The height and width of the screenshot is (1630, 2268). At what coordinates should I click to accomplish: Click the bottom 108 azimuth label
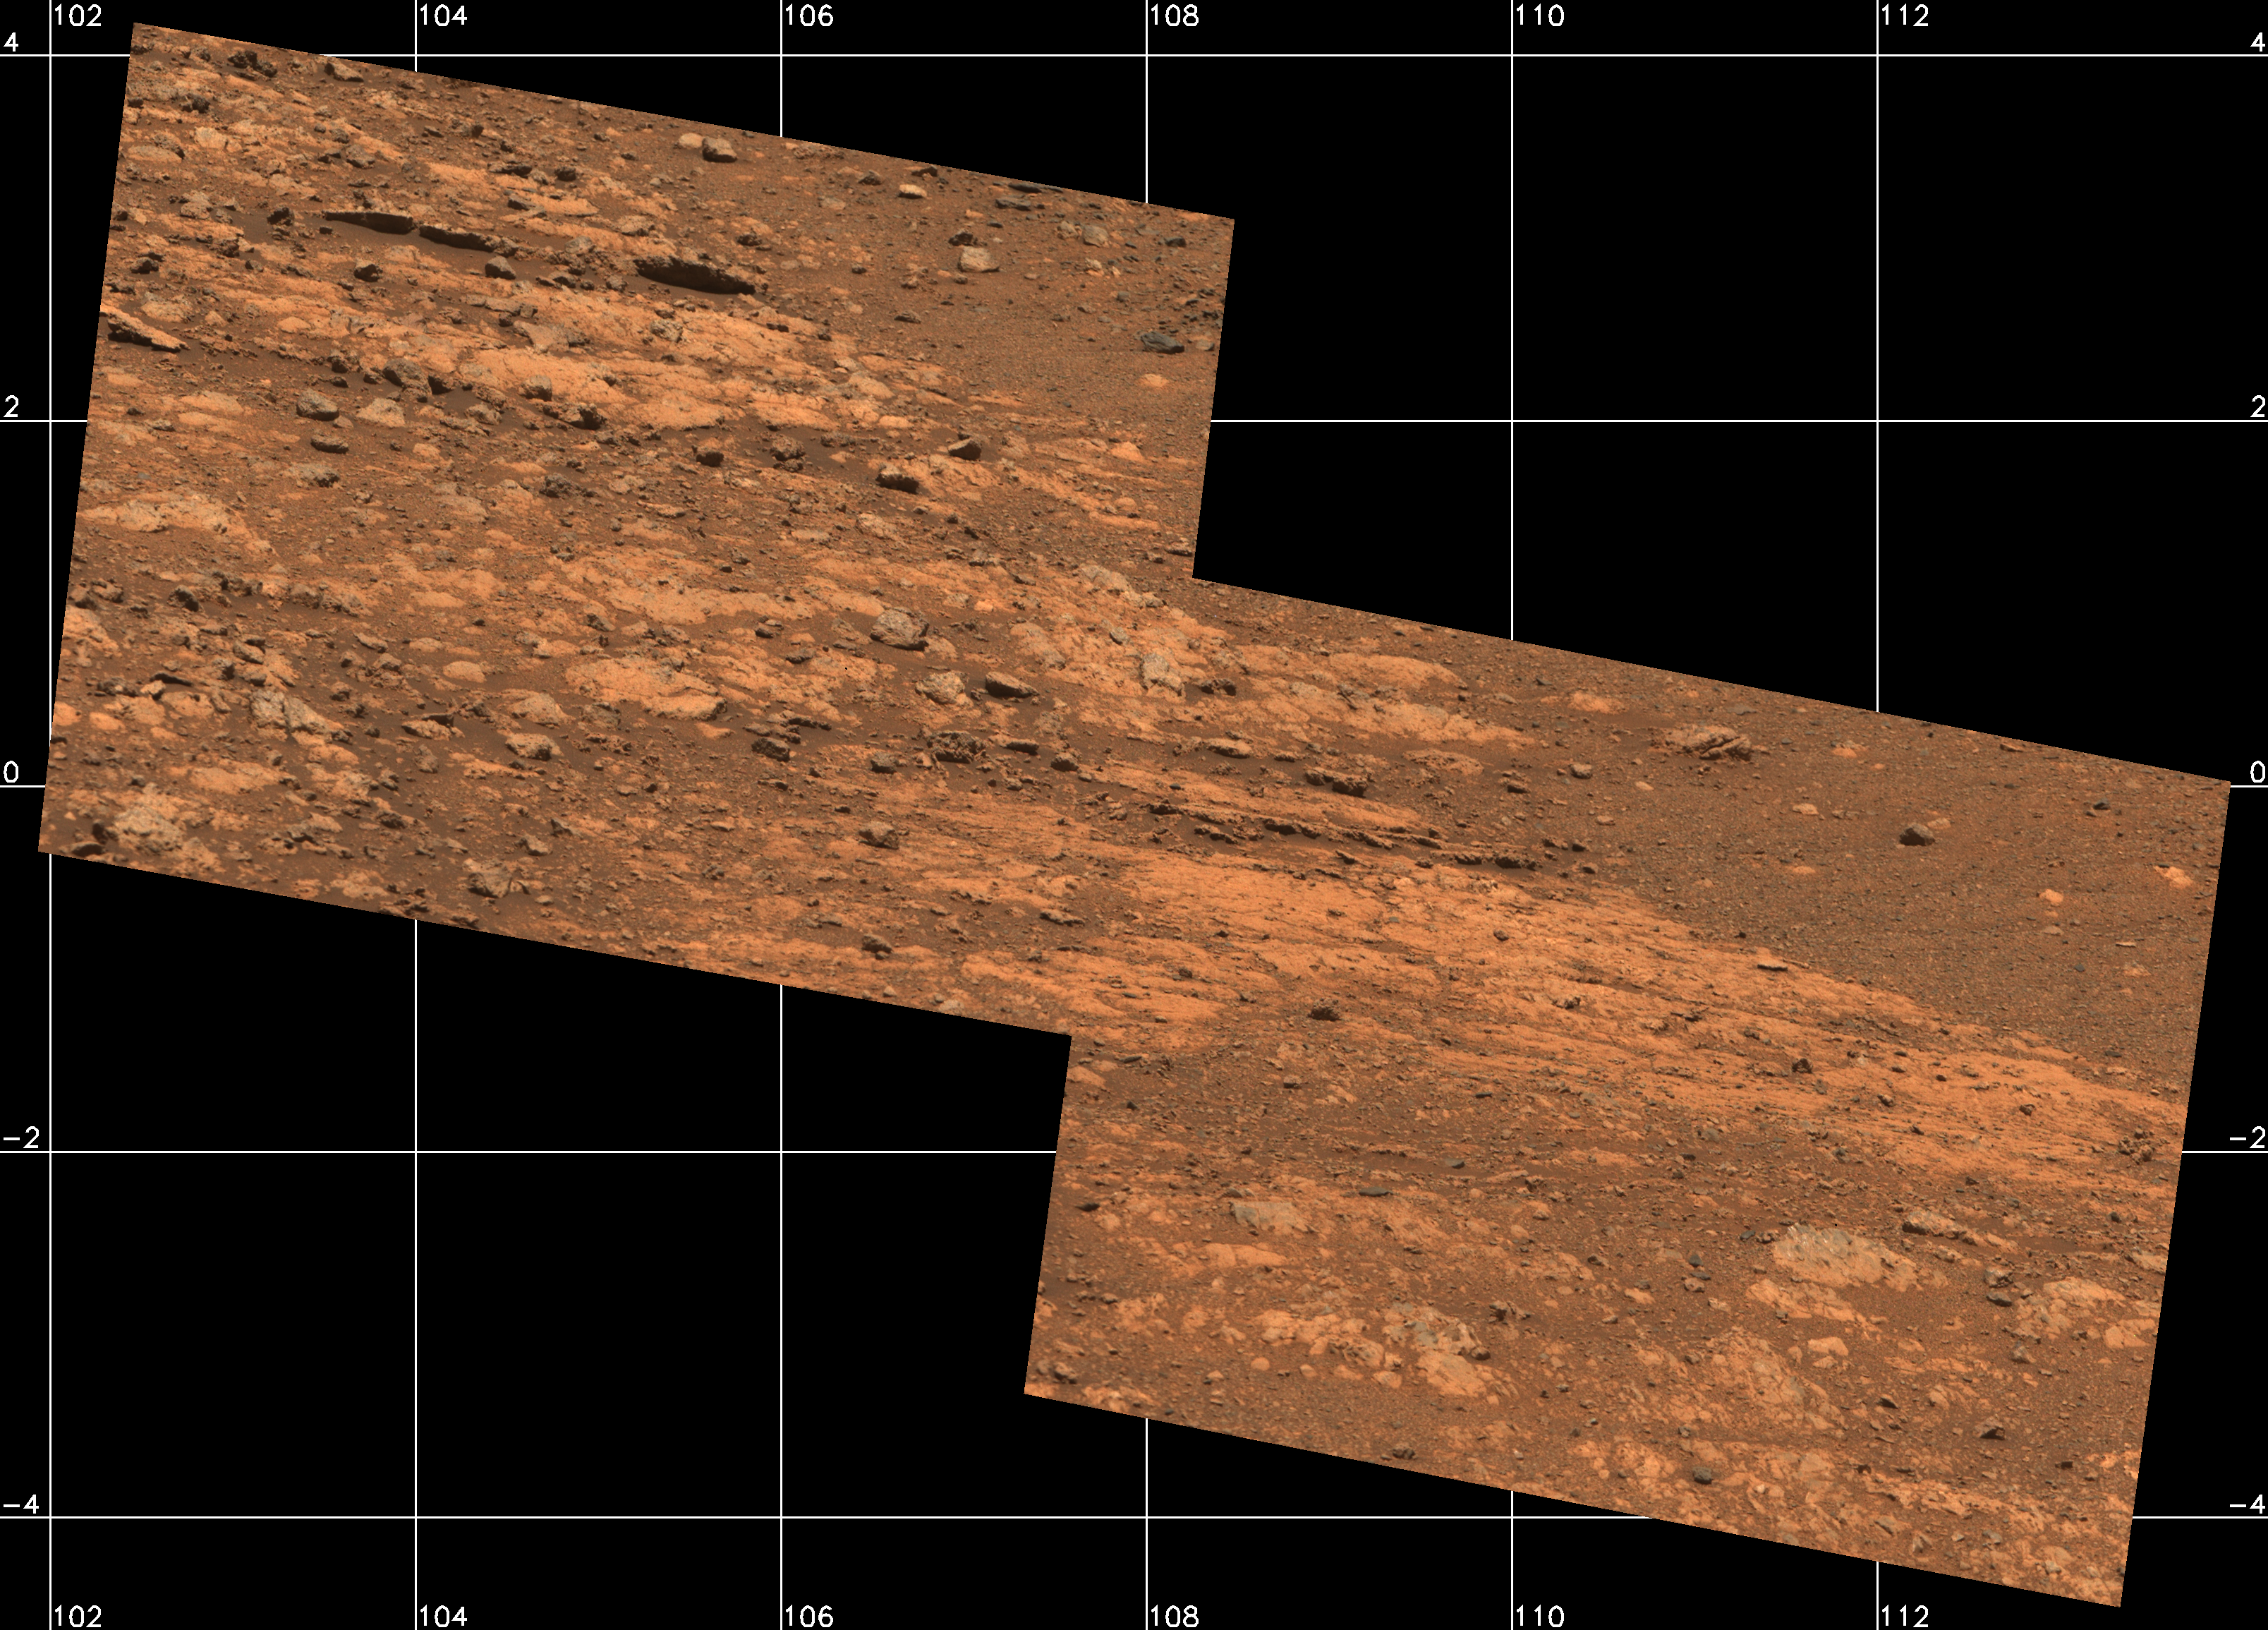click(x=1174, y=1615)
